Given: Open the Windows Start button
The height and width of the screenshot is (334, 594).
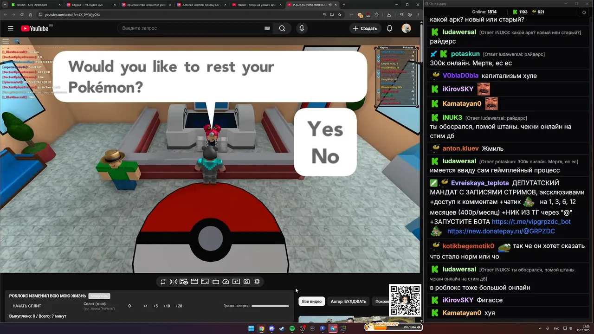Looking at the screenshot, I should click(x=251, y=328).
